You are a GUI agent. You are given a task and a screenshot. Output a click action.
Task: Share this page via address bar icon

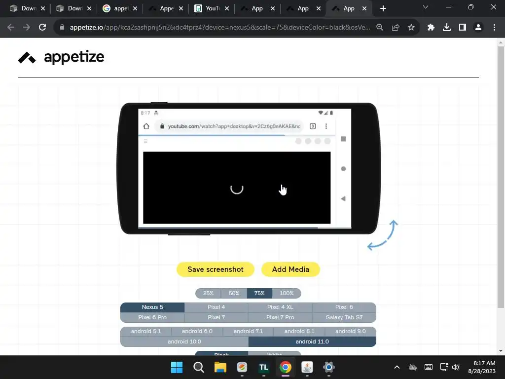[x=396, y=28]
